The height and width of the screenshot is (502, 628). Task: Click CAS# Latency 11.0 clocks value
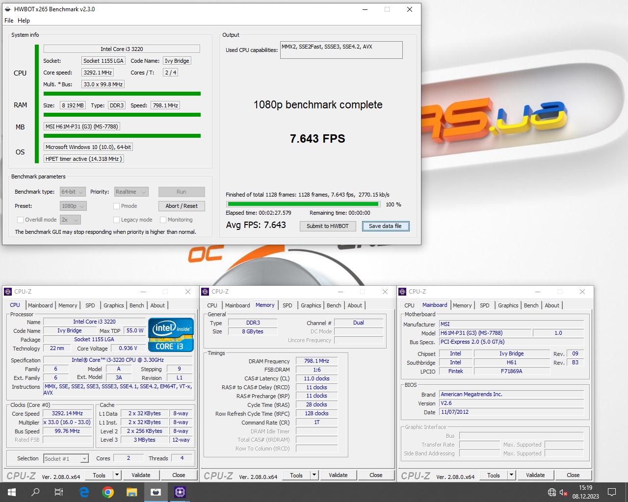pos(316,378)
